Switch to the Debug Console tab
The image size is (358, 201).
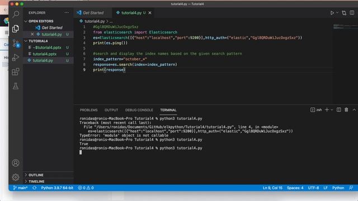139,110
